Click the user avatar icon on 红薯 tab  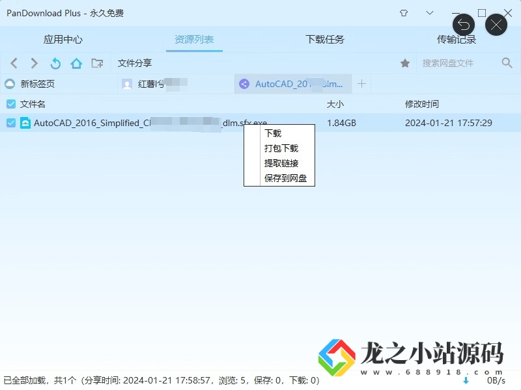pos(127,84)
